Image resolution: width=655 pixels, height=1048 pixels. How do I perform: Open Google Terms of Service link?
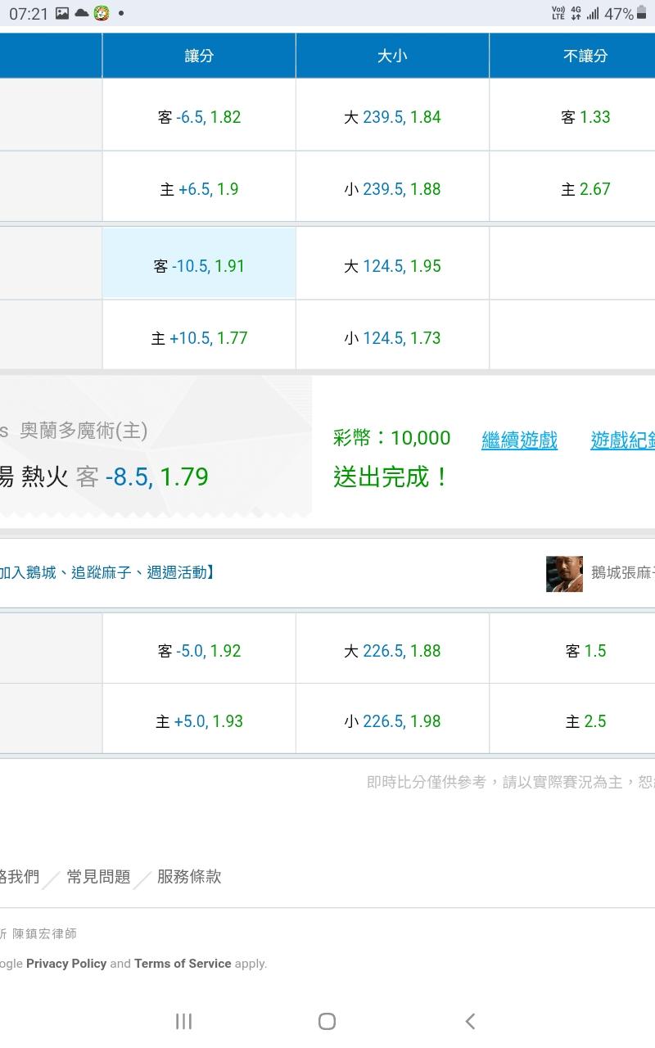pos(183,964)
